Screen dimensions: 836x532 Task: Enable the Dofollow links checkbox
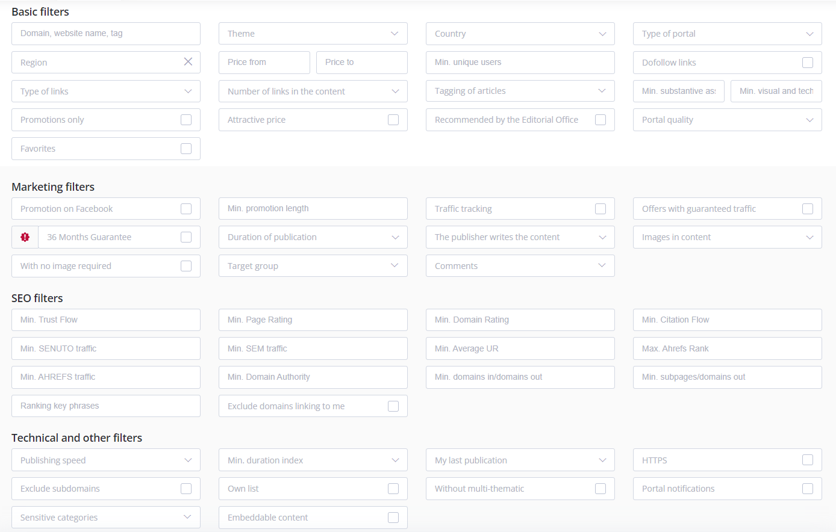click(x=808, y=63)
